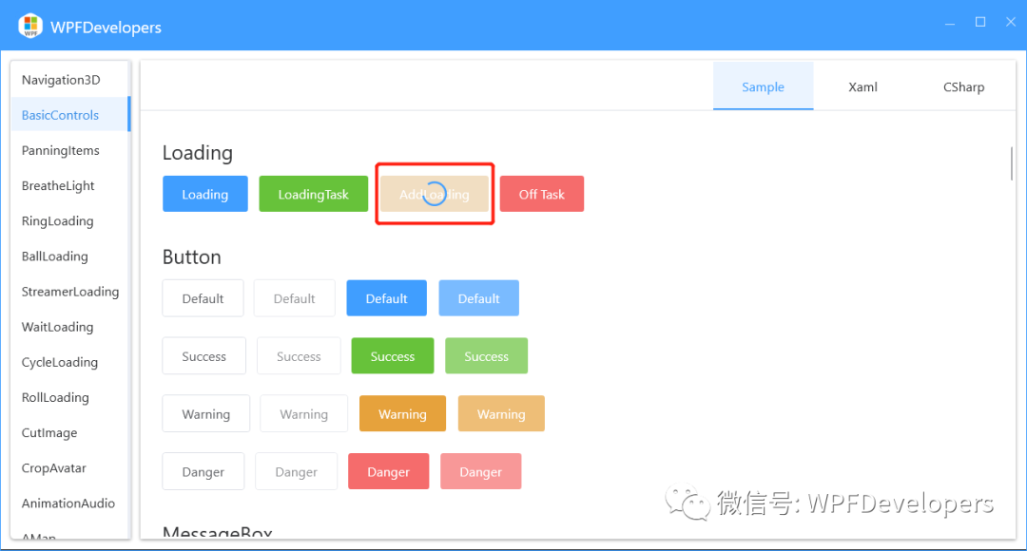This screenshot has height=551, width=1027.
Task: Open the CutImage sample page
Action: [48, 432]
